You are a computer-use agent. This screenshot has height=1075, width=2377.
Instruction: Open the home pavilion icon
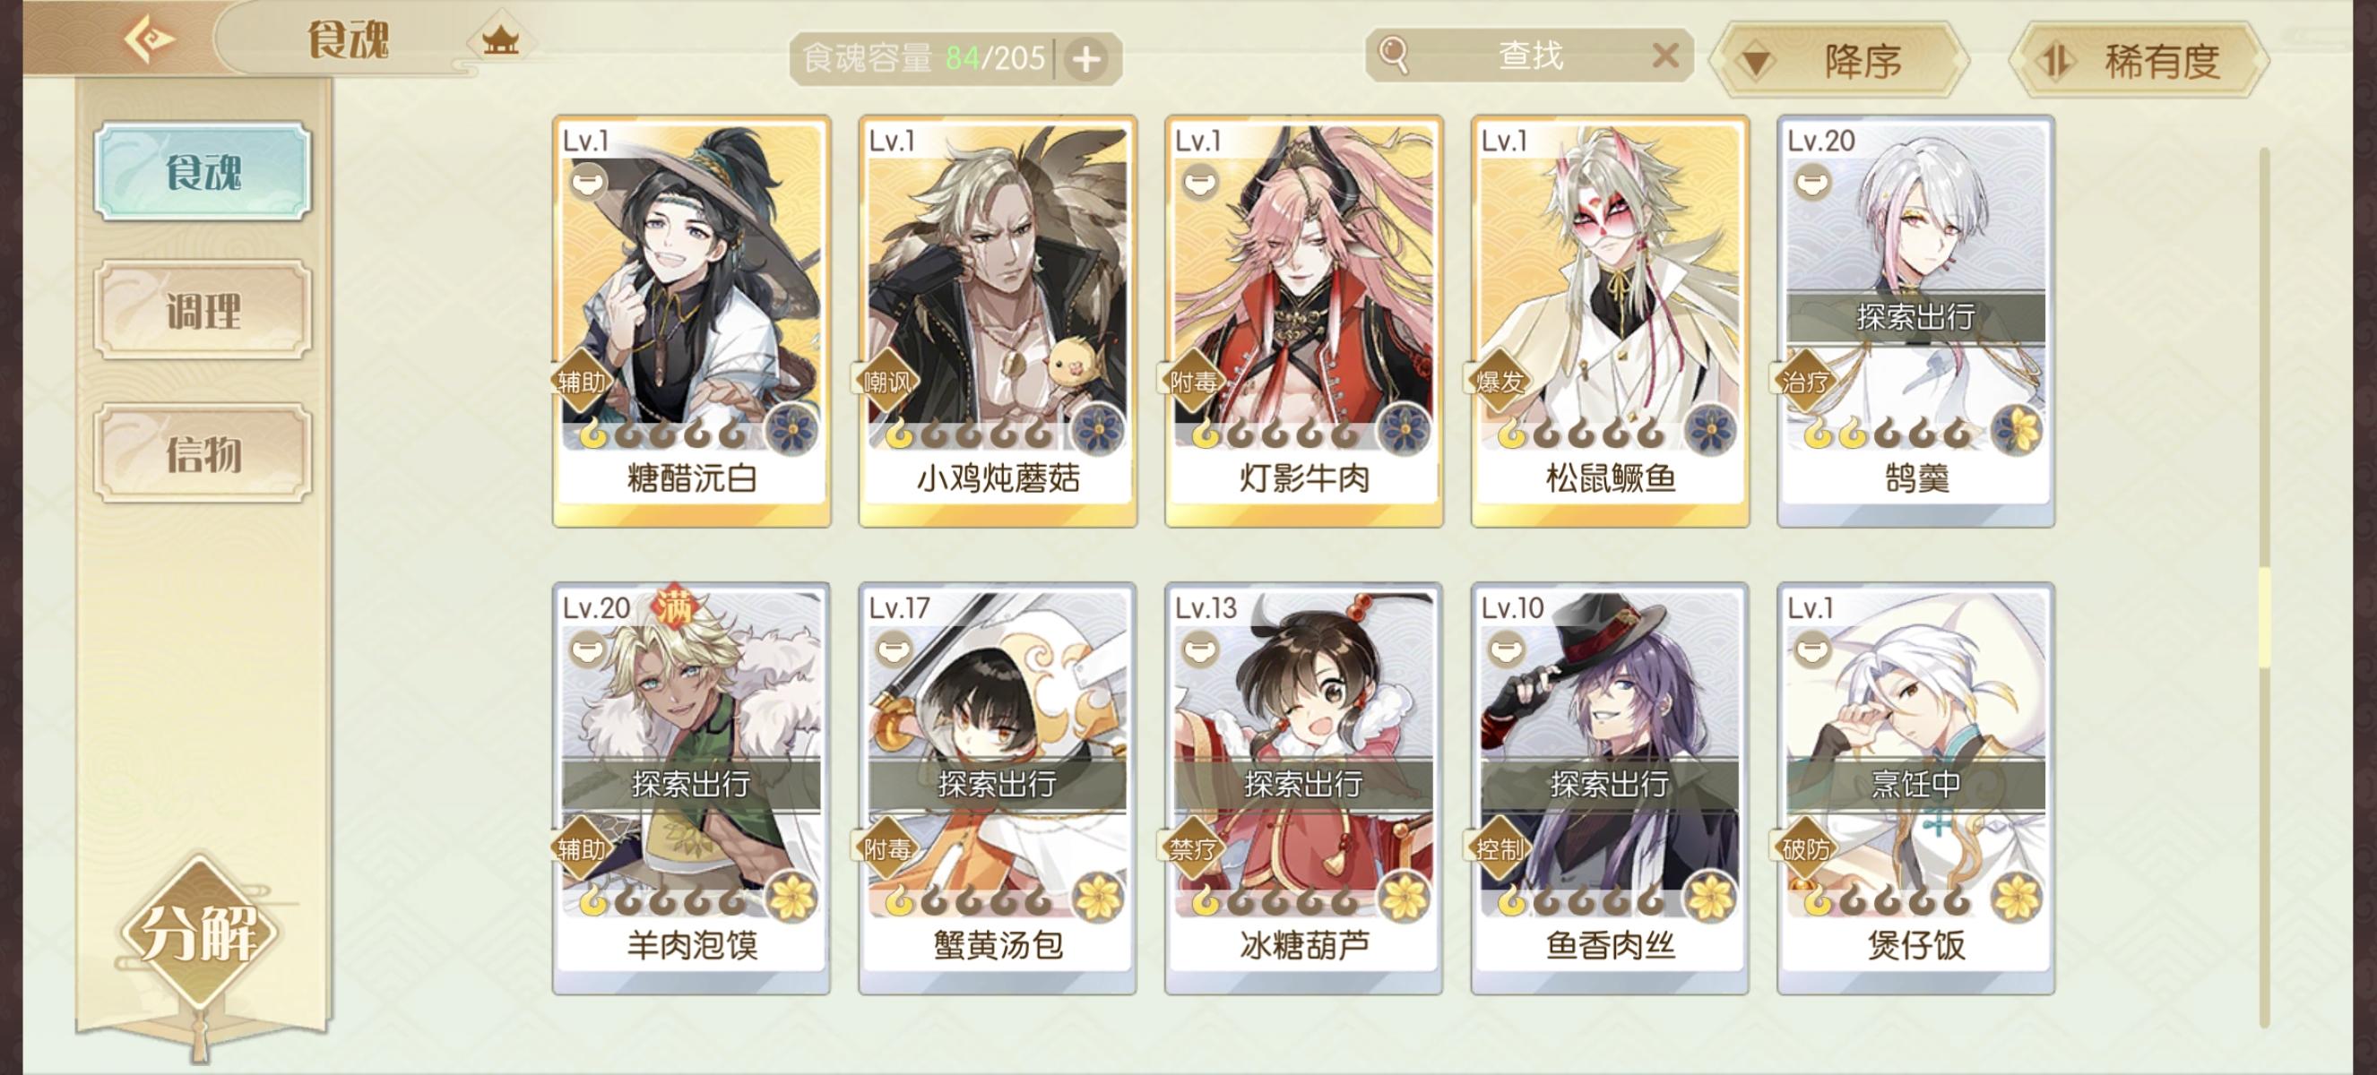click(500, 39)
